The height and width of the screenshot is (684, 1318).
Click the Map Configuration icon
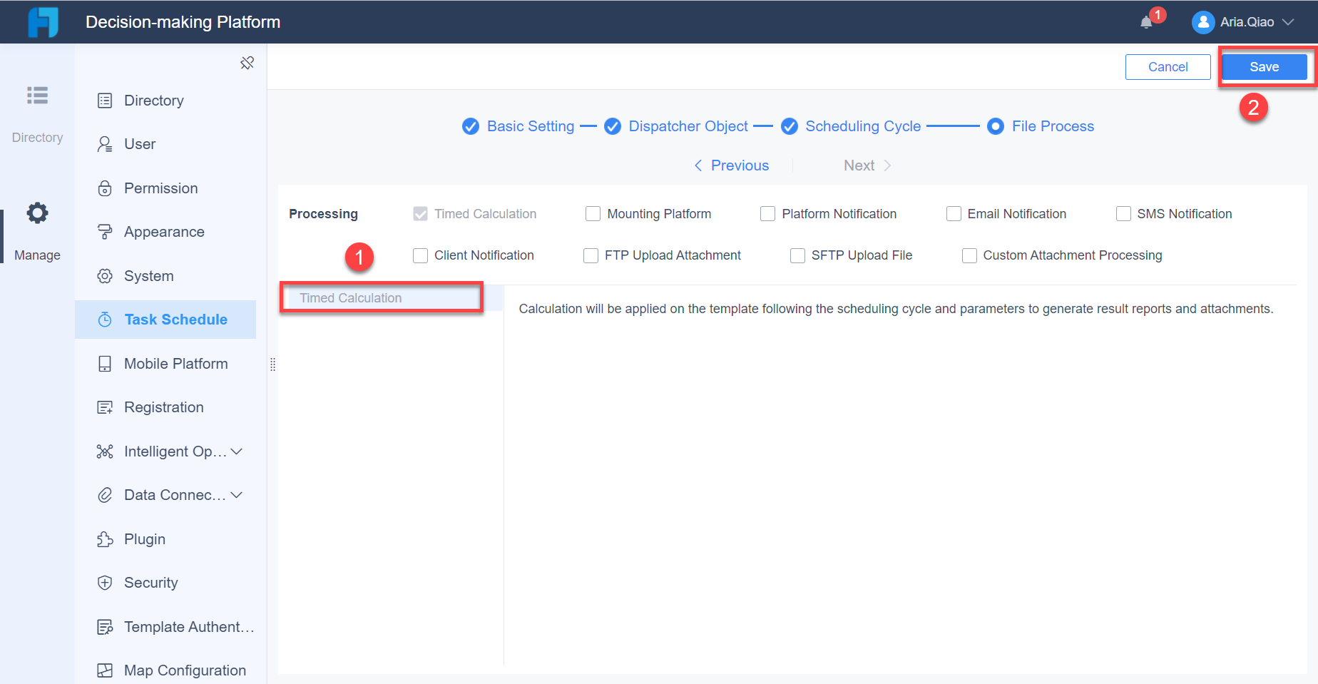[105, 670]
